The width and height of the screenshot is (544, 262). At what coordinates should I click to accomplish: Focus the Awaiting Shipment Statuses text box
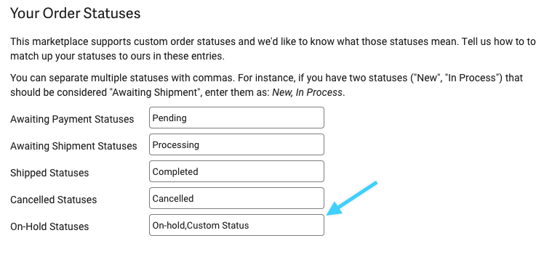pyautogui.click(x=236, y=144)
